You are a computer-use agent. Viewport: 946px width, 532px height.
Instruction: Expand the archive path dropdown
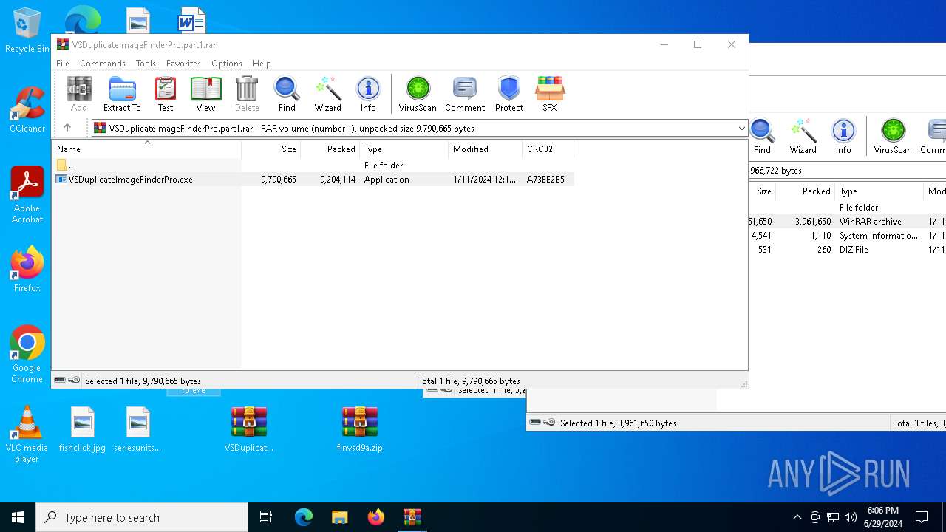pyautogui.click(x=741, y=129)
